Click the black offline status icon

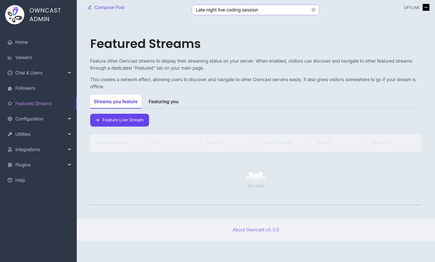click(x=426, y=7)
